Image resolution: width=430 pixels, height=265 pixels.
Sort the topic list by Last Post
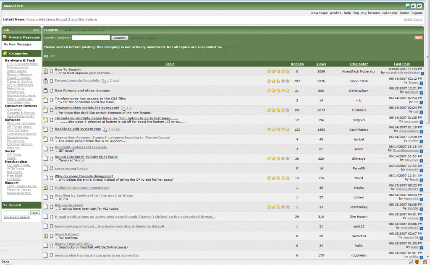(x=402, y=64)
